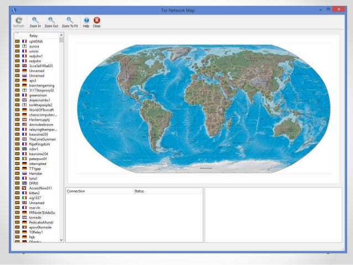353x265 pixels.
Task: Open Help from the toolbar
Action: (x=86, y=22)
